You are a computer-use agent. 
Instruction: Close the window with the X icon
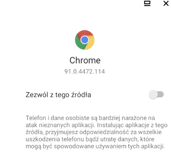166,4
